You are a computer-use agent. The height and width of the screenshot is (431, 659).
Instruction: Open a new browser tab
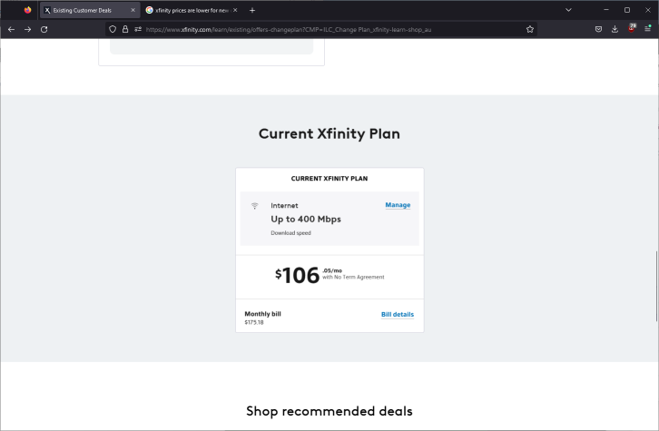pos(252,10)
